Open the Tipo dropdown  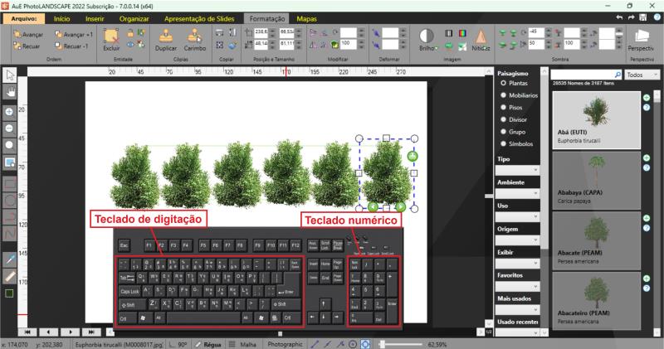[517, 170]
